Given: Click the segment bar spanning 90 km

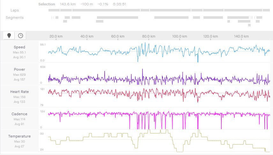Looking at the screenshot, I should point(171,18).
